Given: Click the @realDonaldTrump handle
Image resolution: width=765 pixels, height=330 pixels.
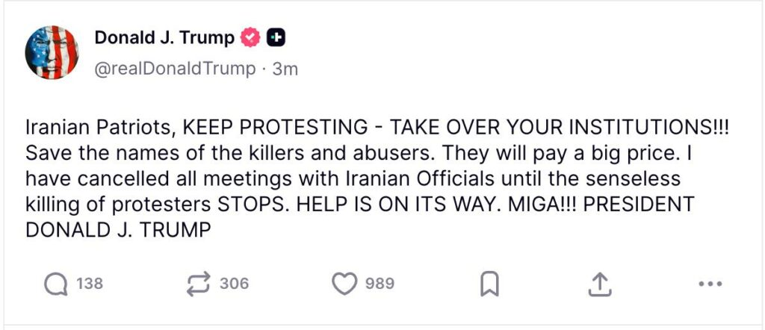Looking at the screenshot, I should [175, 69].
